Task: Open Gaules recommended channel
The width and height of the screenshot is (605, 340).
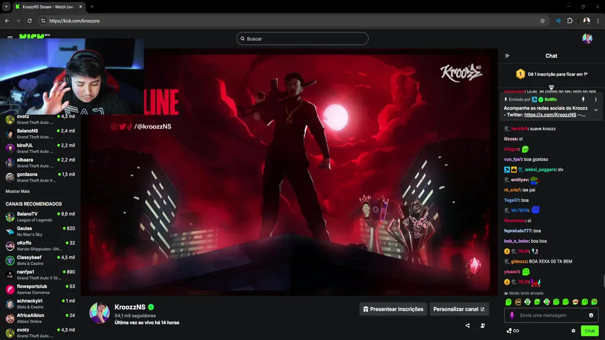Action: pos(40,231)
